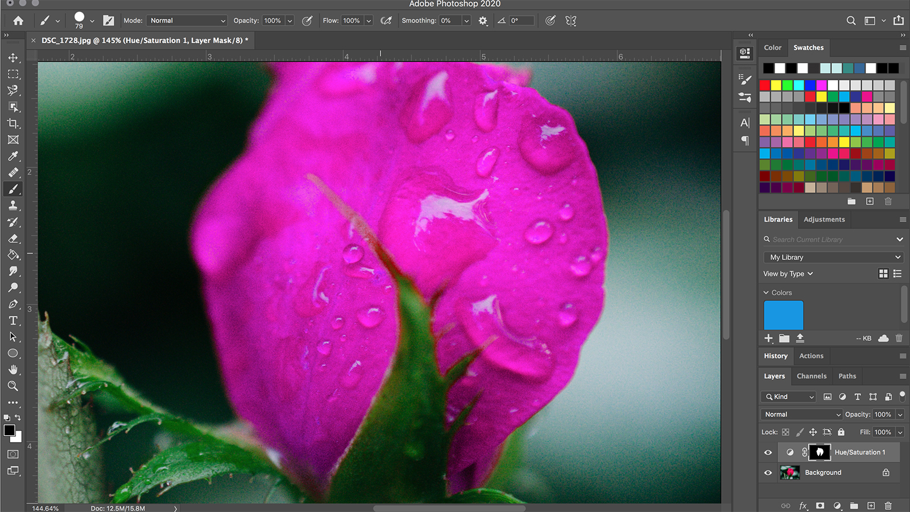Viewport: 910px width, 512px height.
Task: Select the Crop tool
Action: pos(13,123)
